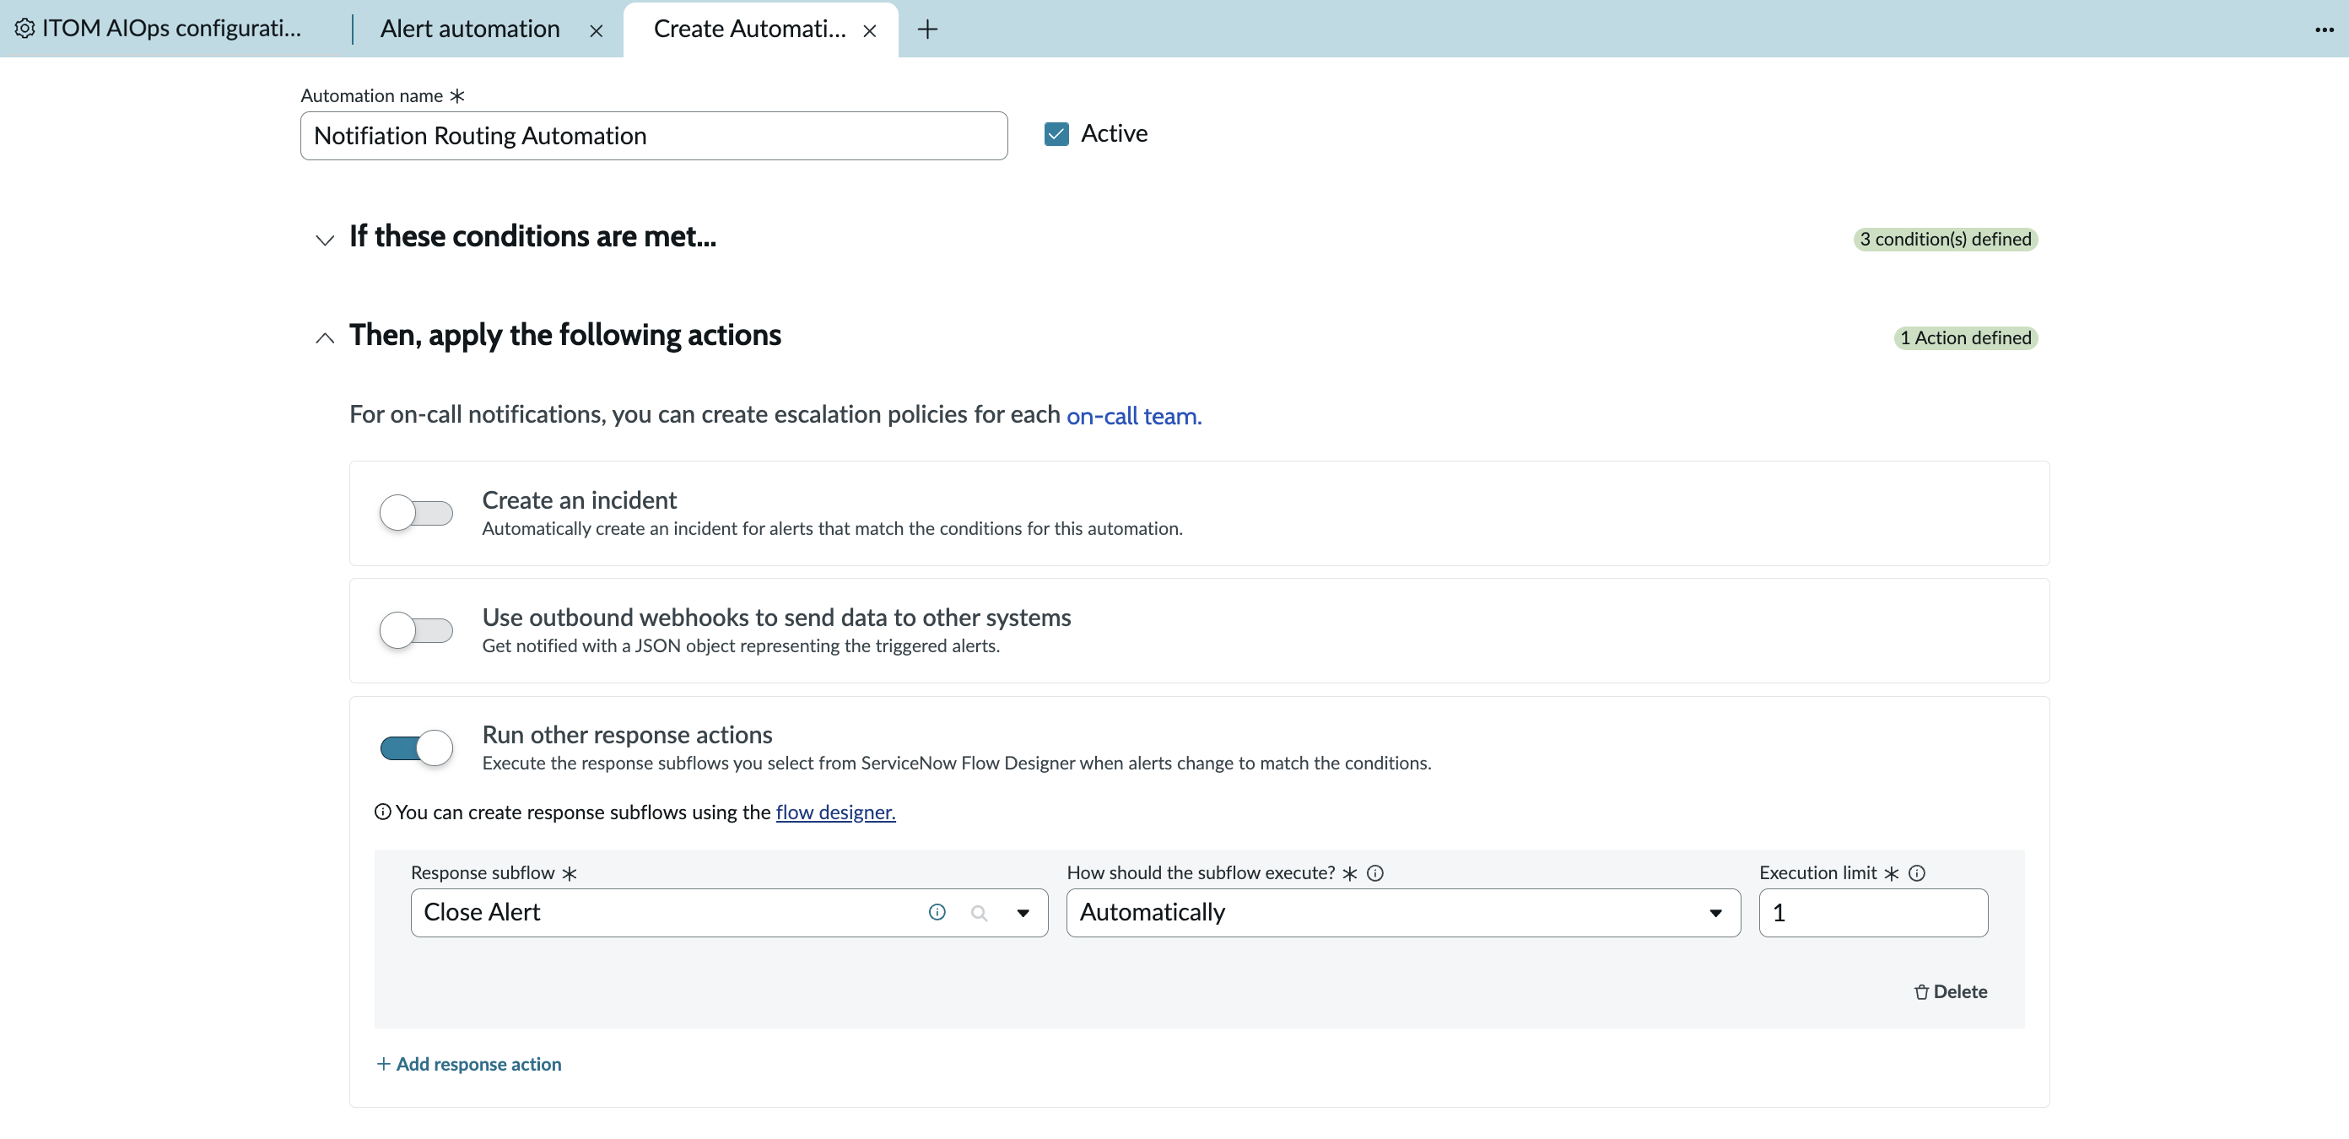The height and width of the screenshot is (1139, 2349).
Task: Delete the Close Alert response action
Action: (x=1951, y=991)
